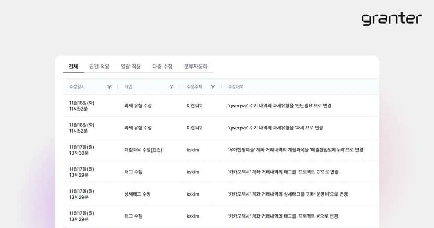Switch to the 단건 적용 tab
The image size is (434, 228).
[100, 67]
